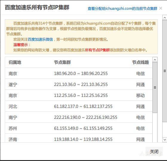Viewport: 167px width, 161px height.
Task: Click the outer dialog scrollbar thumb
Action: (x=165, y=71)
